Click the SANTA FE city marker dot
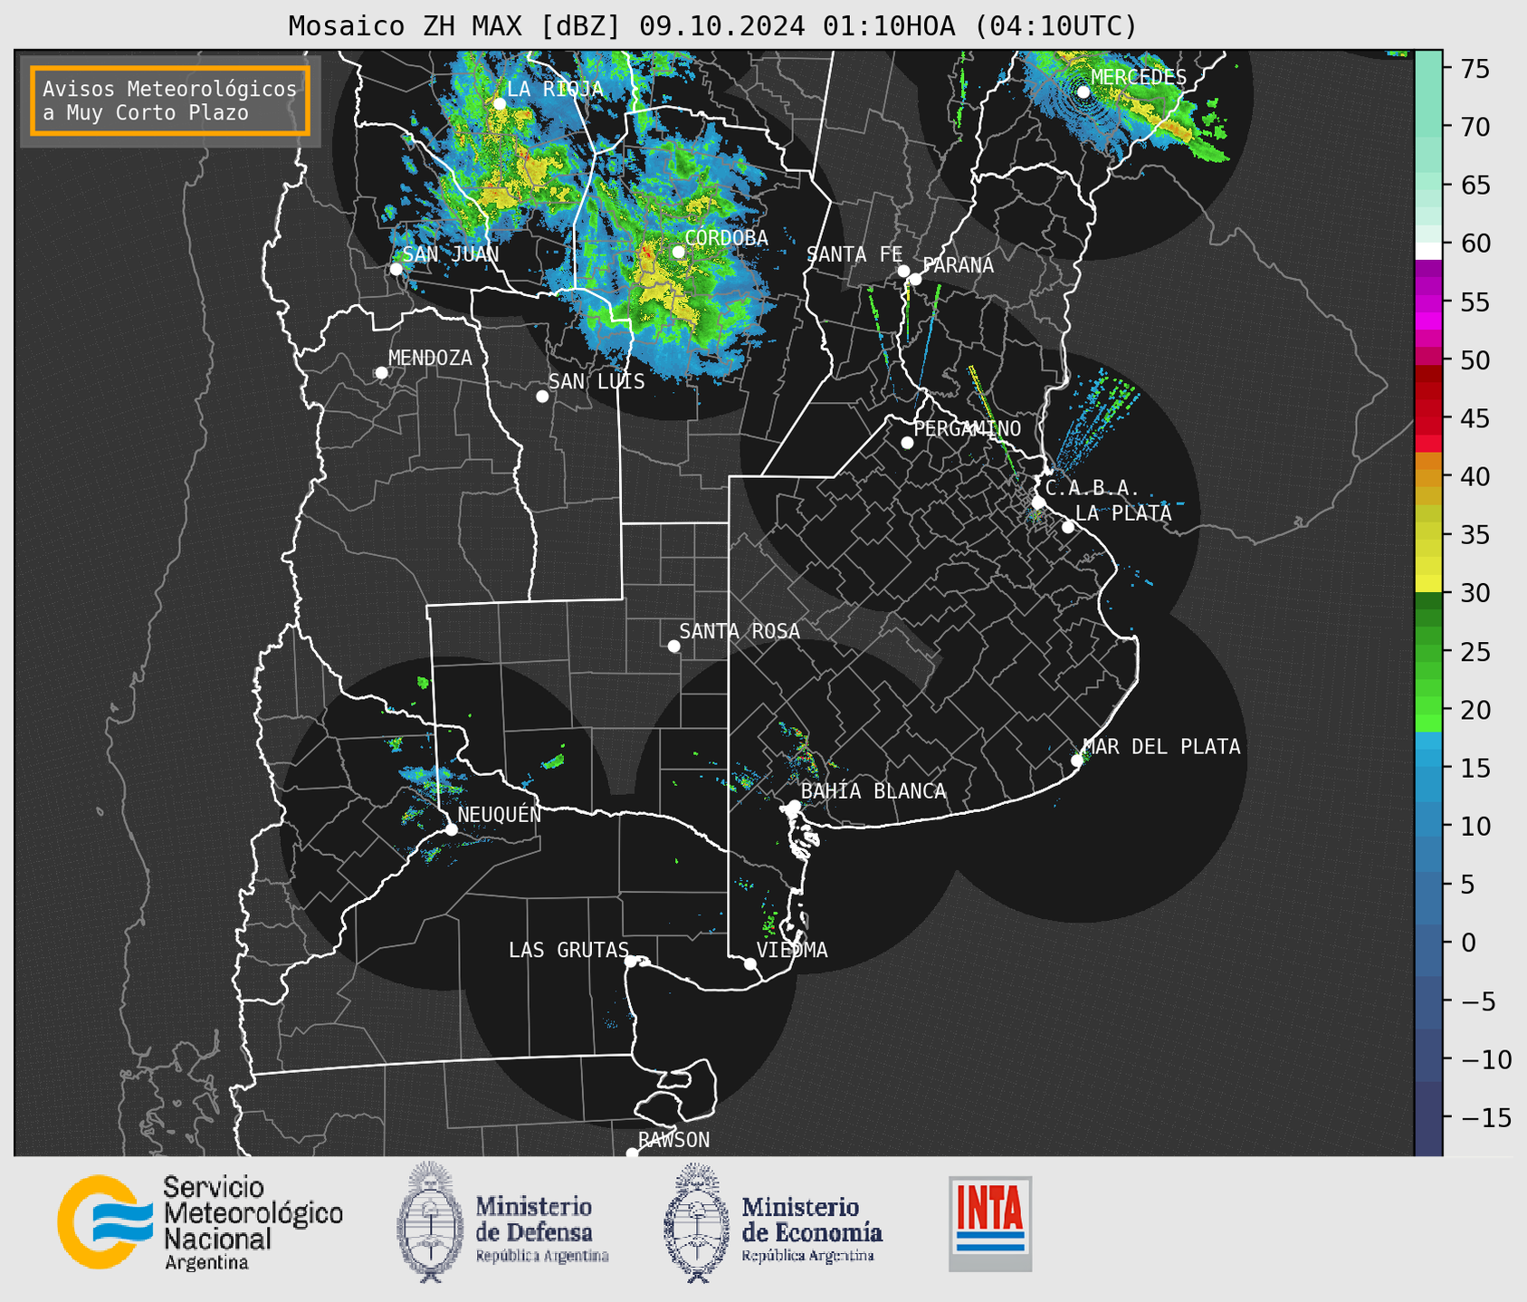Screen dimensions: 1527x1302 click(903, 271)
